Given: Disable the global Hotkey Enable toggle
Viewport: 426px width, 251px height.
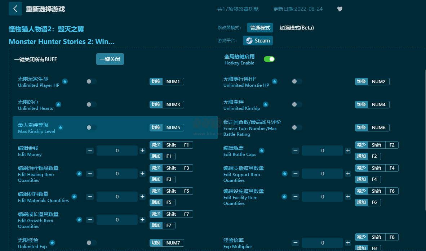Looking at the screenshot, I should (269, 59).
